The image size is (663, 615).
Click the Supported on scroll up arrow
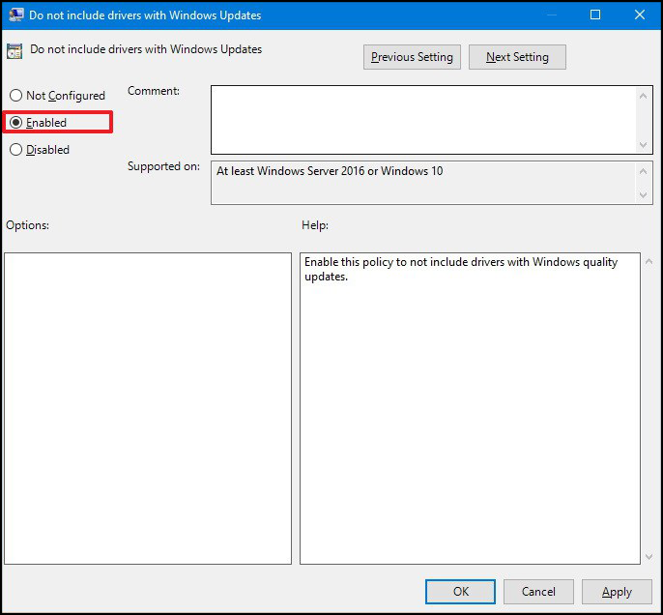click(643, 171)
